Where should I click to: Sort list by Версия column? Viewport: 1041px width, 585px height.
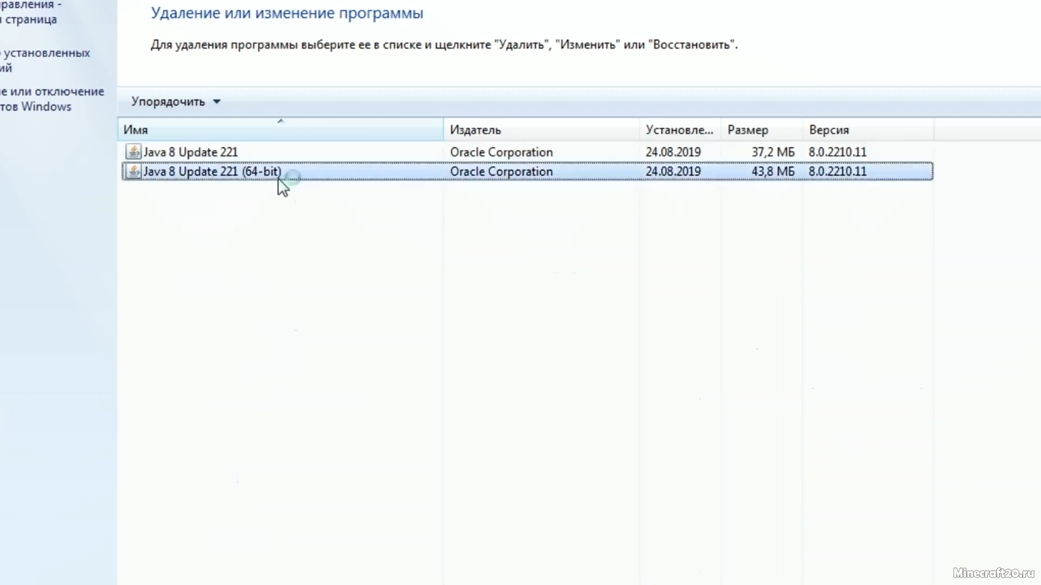828,129
